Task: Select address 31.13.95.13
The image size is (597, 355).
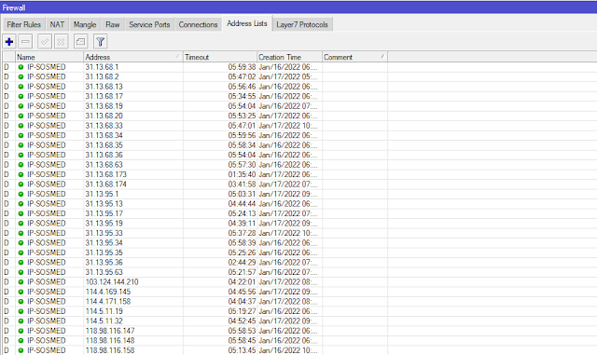Action: click(x=104, y=203)
